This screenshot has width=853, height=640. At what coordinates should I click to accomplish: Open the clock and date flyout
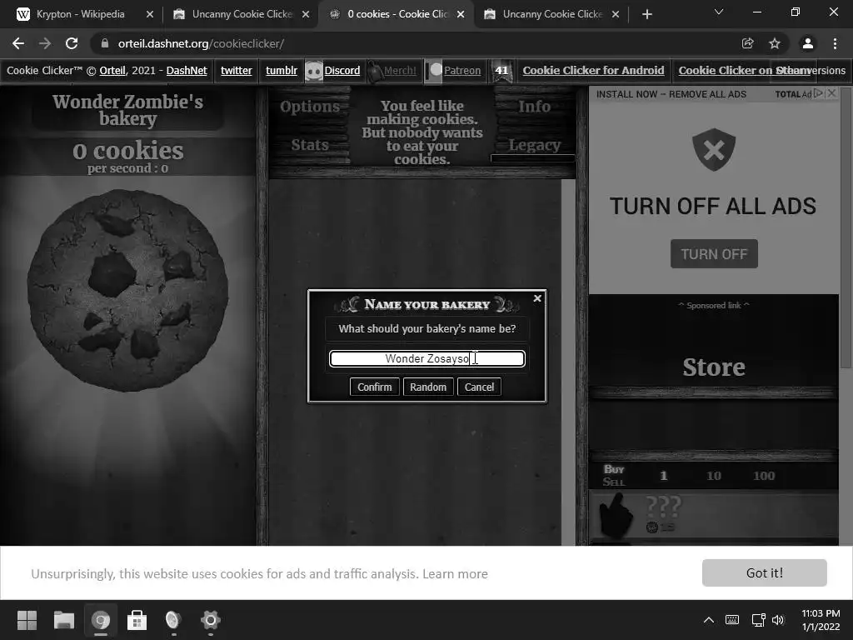tap(821, 620)
